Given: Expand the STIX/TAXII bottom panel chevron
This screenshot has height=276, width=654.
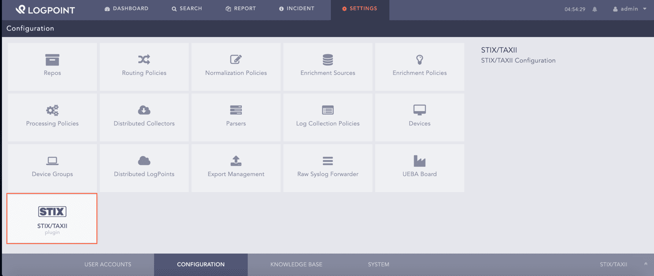Looking at the screenshot, I should point(646,264).
